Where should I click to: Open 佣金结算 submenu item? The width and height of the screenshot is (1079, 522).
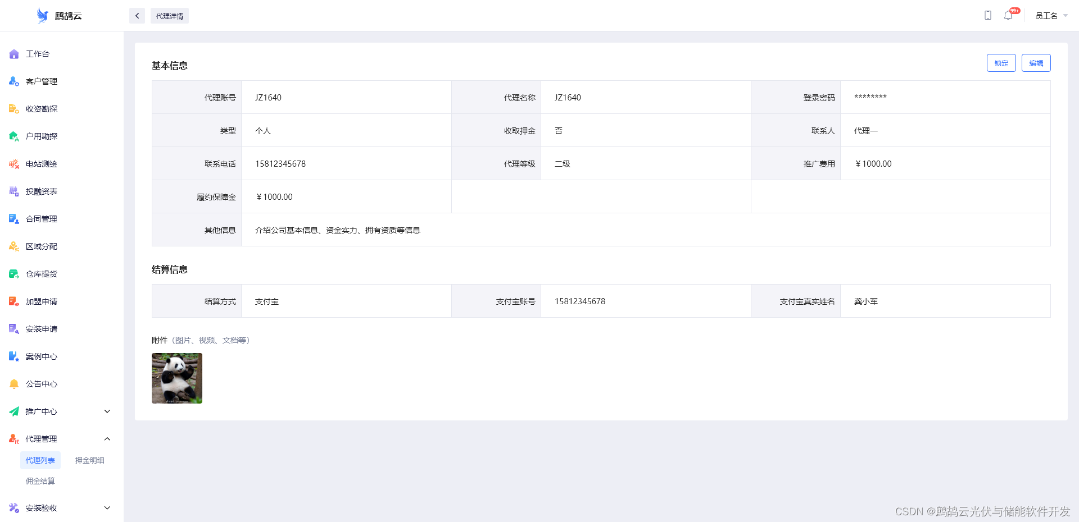[x=40, y=481]
